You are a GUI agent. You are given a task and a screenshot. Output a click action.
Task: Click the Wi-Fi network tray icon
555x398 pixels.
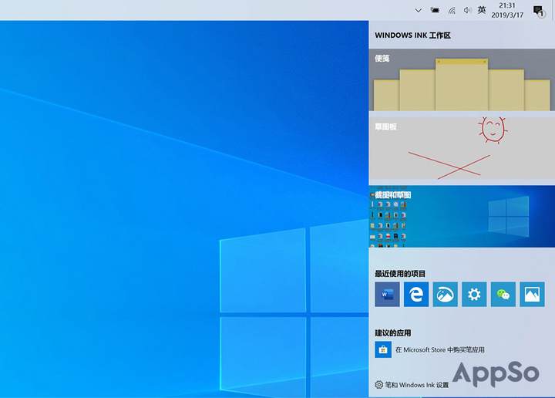pyautogui.click(x=452, y=11)
